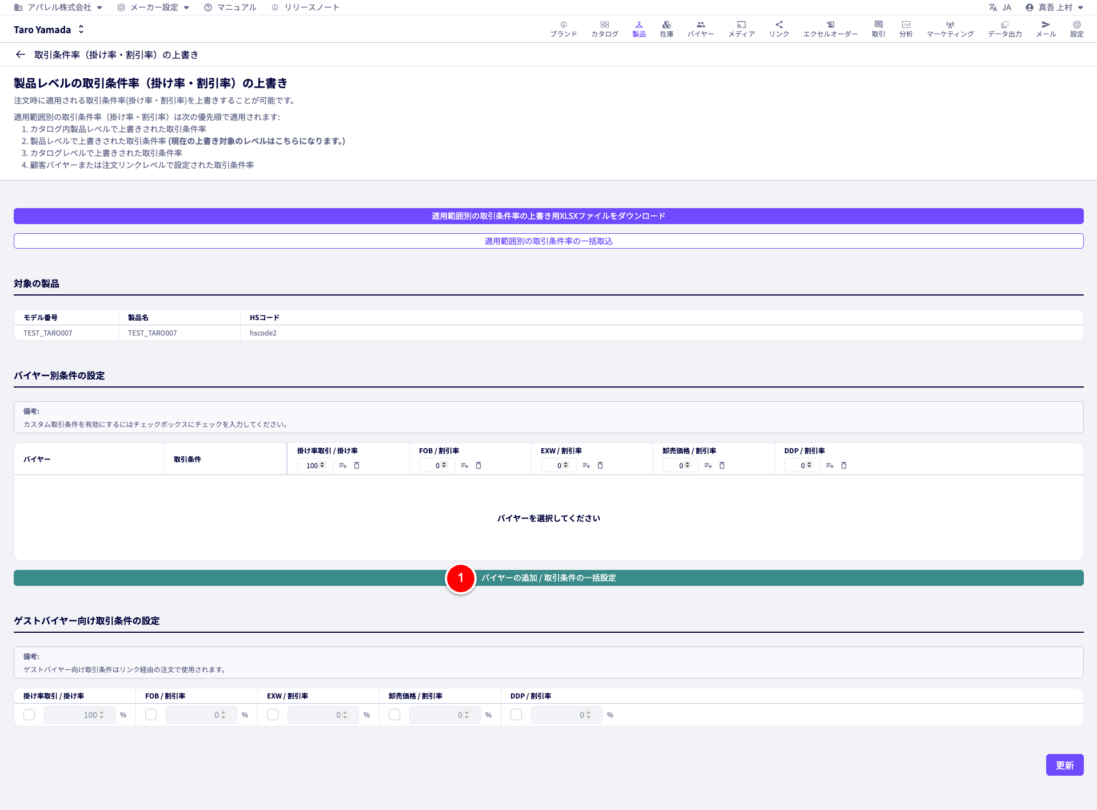Open the 取引 transactions section
1097x810 pixels.
878,29
